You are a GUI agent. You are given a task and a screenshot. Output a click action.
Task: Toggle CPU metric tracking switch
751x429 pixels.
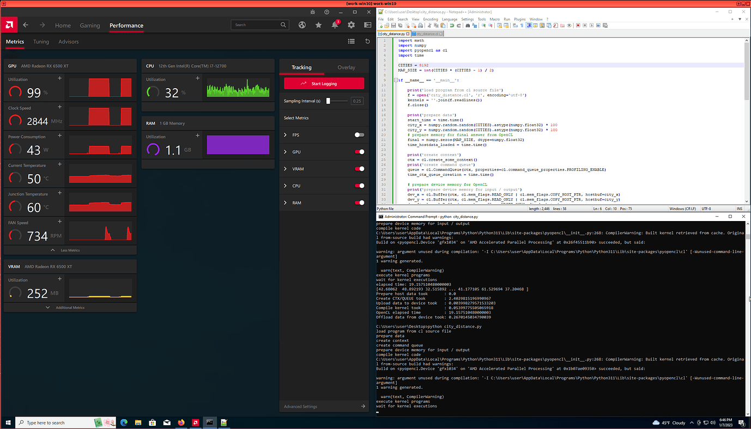coord(359,186)
